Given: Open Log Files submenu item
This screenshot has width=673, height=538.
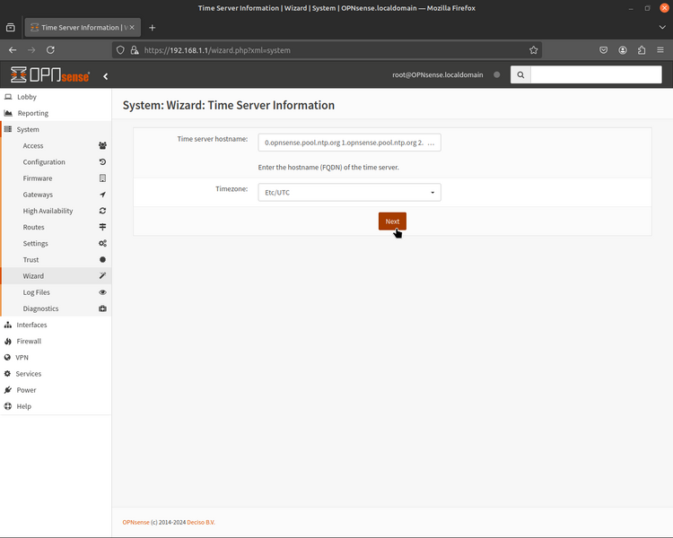Looking at the screenshot, I should tap(56, 292).
